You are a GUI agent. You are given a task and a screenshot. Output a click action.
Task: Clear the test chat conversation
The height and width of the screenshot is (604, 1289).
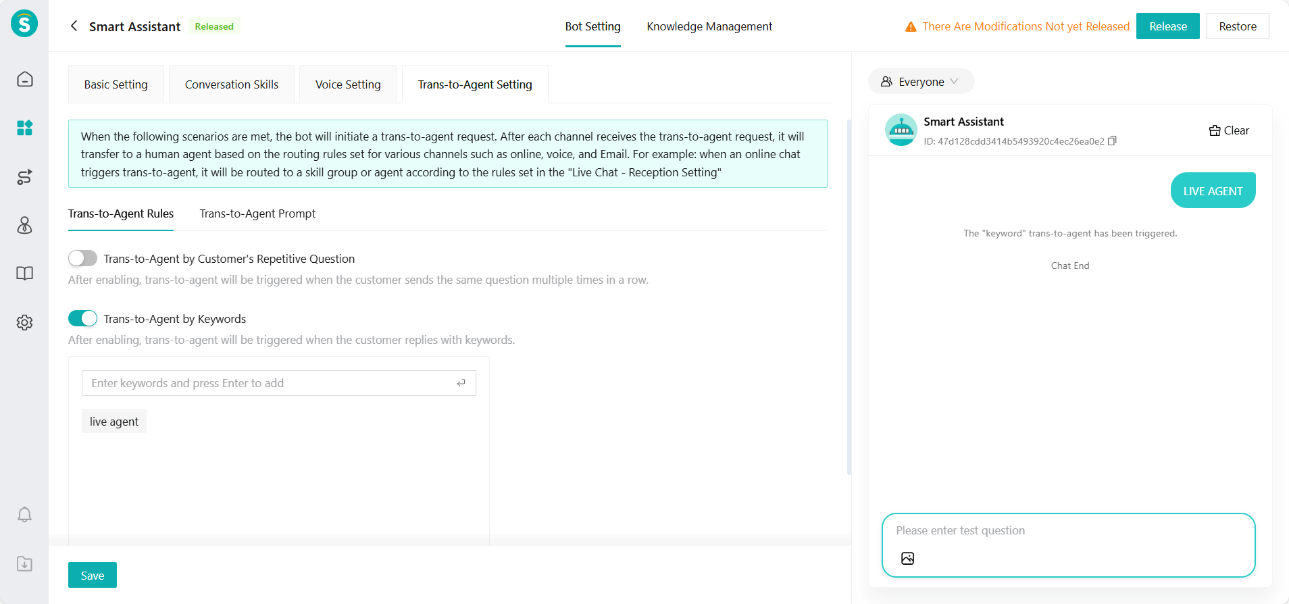coord(1229,130)
